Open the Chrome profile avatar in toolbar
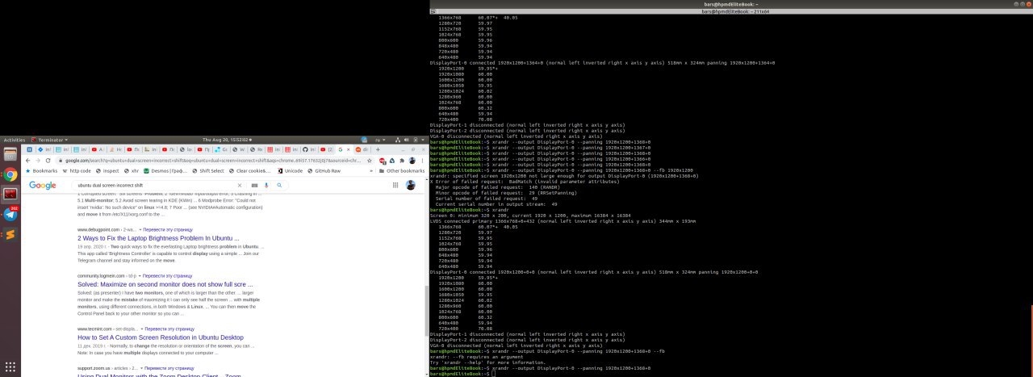This screenshot has height=377, width=1033. (x=412, y=161)
